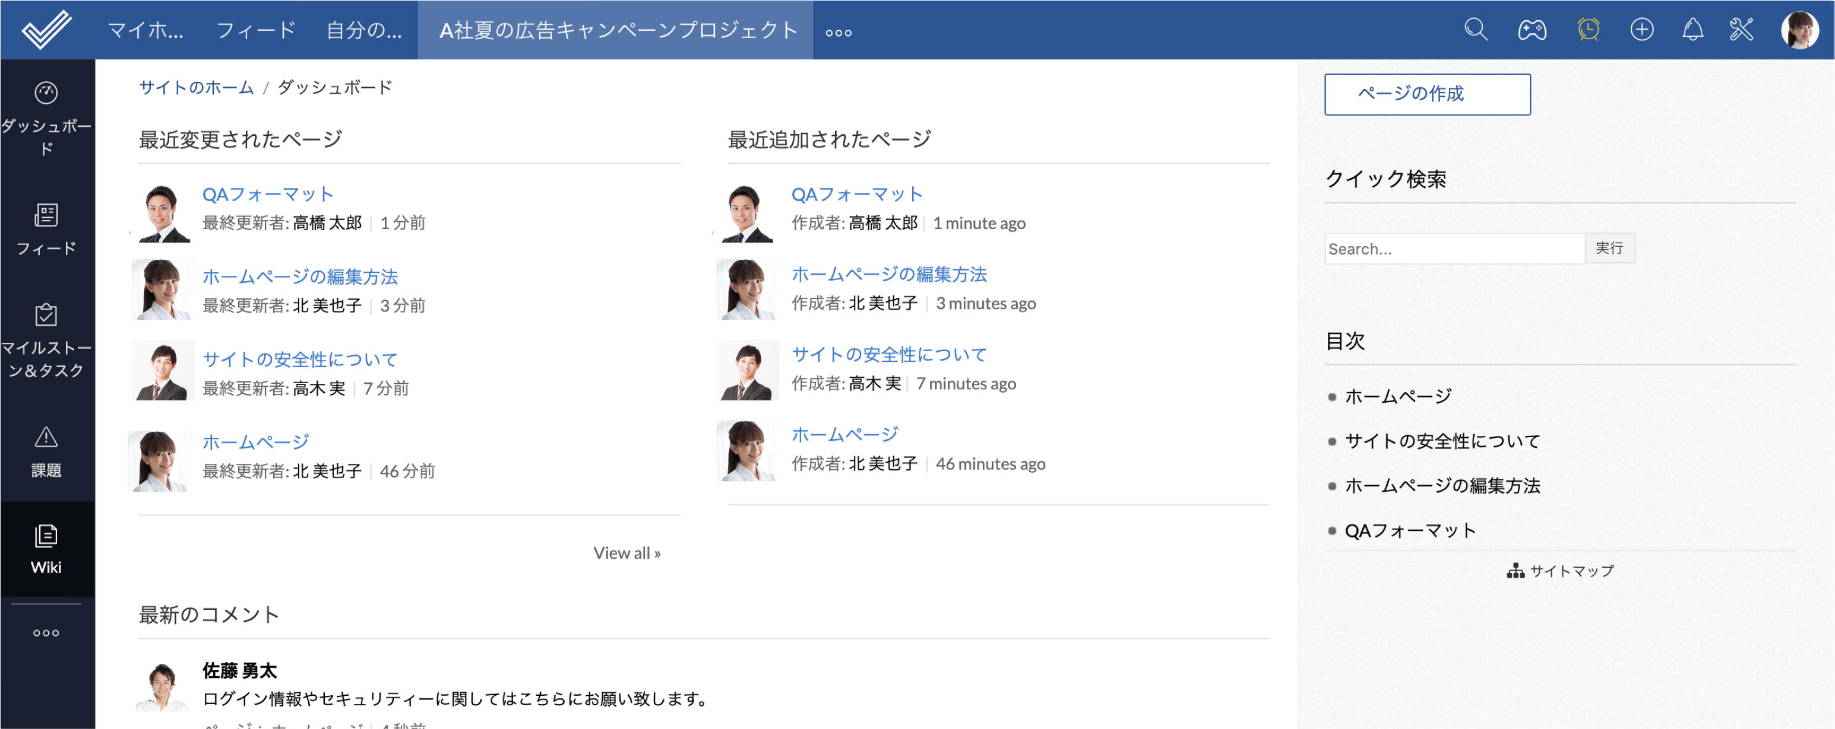Click the サイトのホーム breadcrumb link
The height and width of the screenshot is (729, 1835).
click(x=196, y=87)
